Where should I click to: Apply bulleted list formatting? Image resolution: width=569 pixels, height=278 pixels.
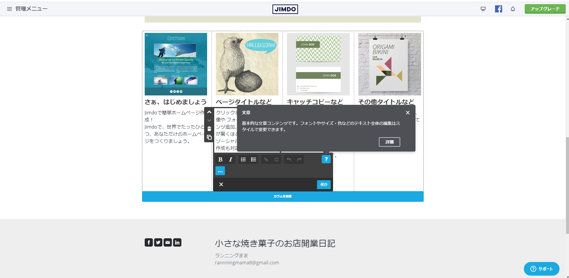[x=253, y=159]
